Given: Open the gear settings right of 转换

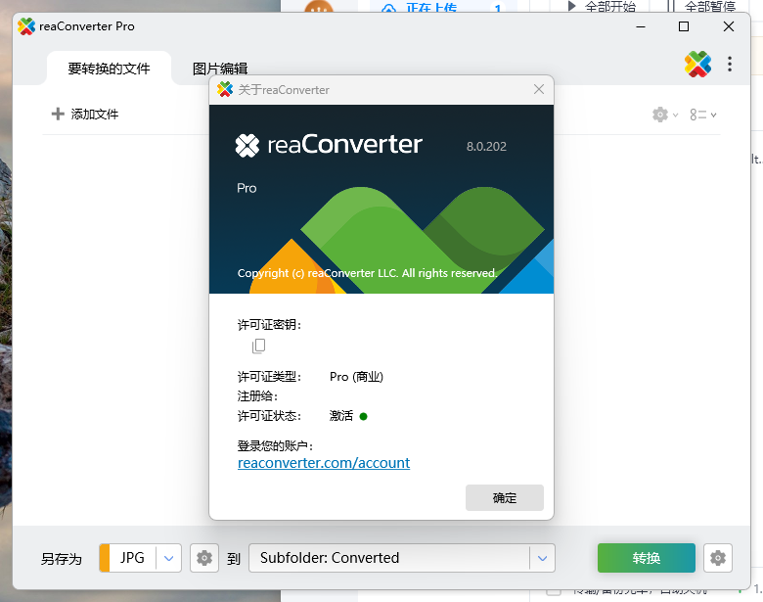Looking at the screenshot, I should coord(718,558).
